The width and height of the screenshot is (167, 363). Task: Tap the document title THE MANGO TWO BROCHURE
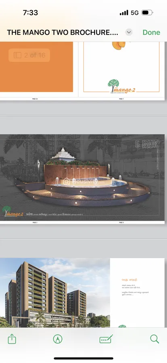pos(63,32)
